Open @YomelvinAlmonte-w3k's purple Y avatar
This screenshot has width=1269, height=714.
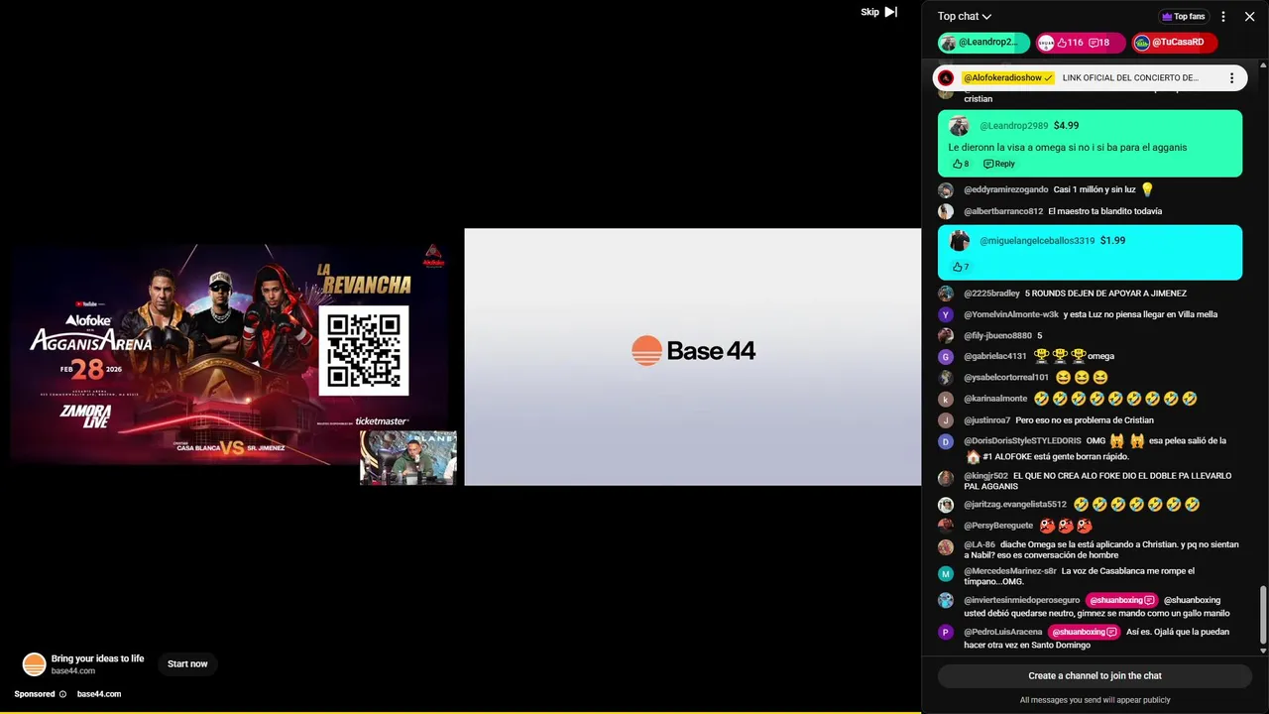point(946,314)
